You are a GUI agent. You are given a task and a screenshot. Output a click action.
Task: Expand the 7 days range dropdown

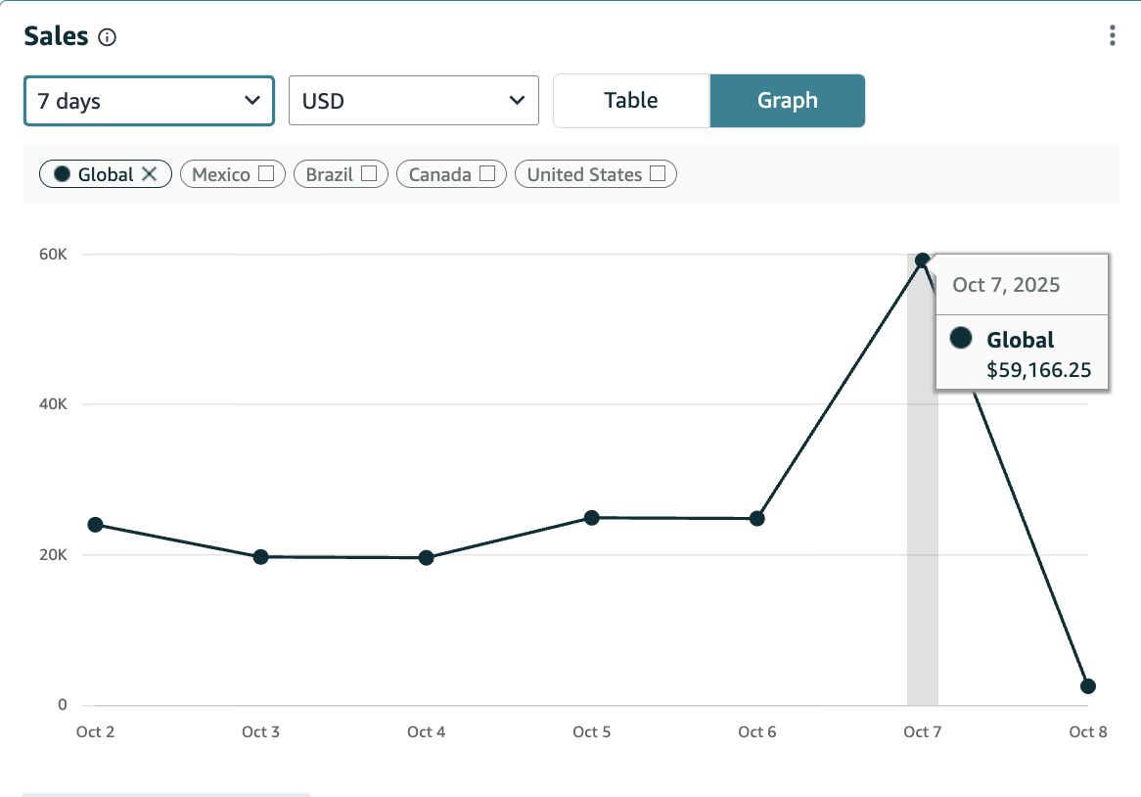pos(149,101)
